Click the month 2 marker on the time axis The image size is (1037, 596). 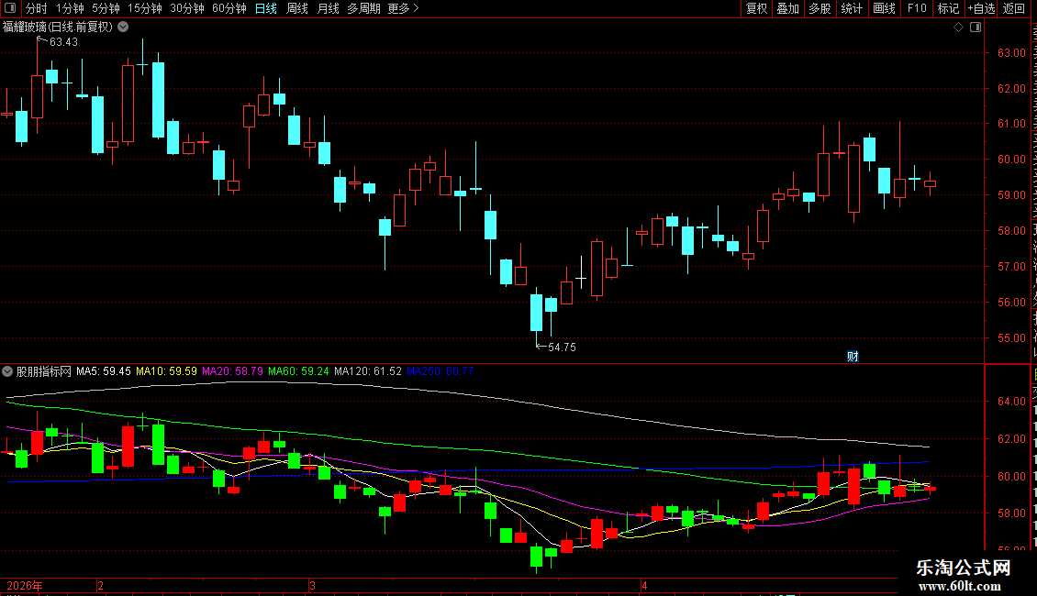pos(101,585)
